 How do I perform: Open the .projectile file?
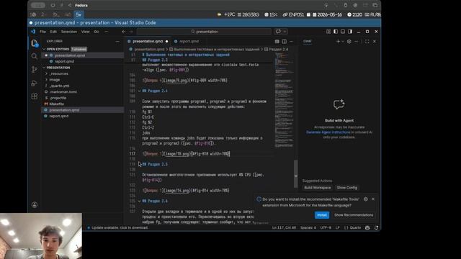click(x=58, y=98)
